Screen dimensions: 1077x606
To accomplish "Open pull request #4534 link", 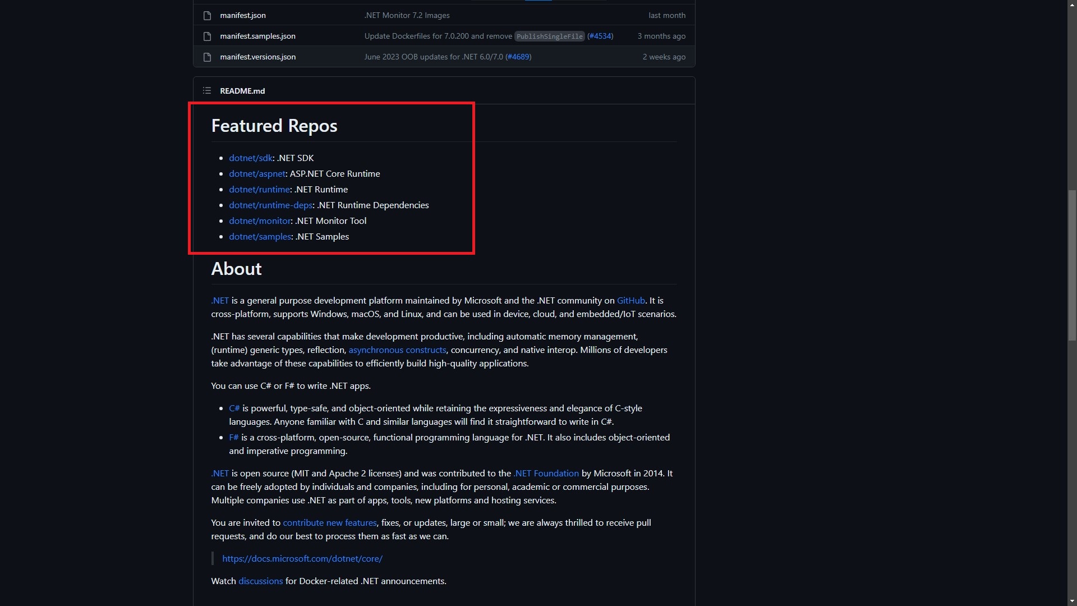I will point(600,36).
